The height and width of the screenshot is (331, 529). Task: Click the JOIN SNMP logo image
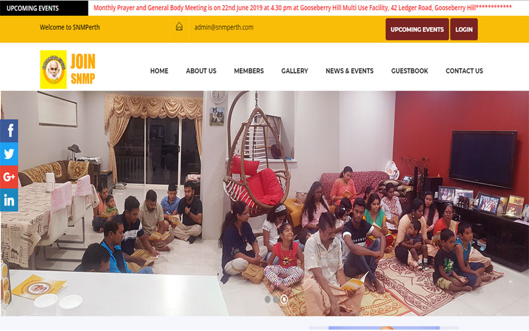68,70
